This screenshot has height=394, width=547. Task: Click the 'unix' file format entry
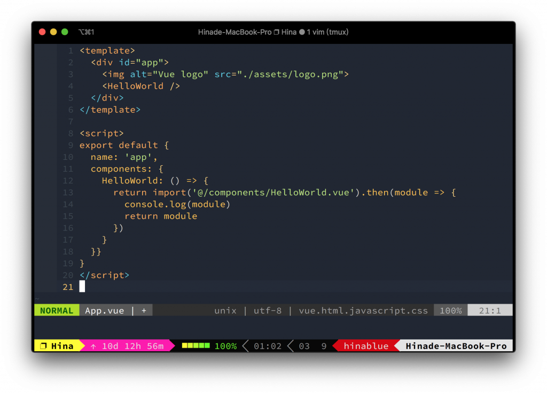pos(225,310)
